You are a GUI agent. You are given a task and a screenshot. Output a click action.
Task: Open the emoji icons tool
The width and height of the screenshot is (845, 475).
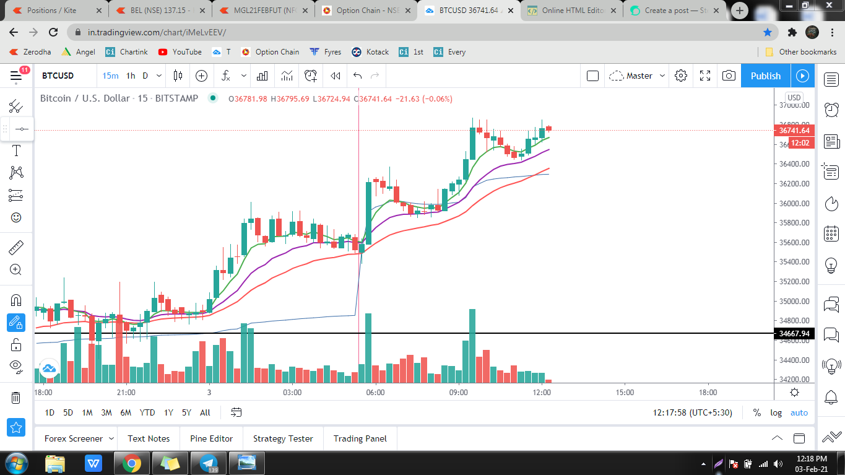point(16,217)
